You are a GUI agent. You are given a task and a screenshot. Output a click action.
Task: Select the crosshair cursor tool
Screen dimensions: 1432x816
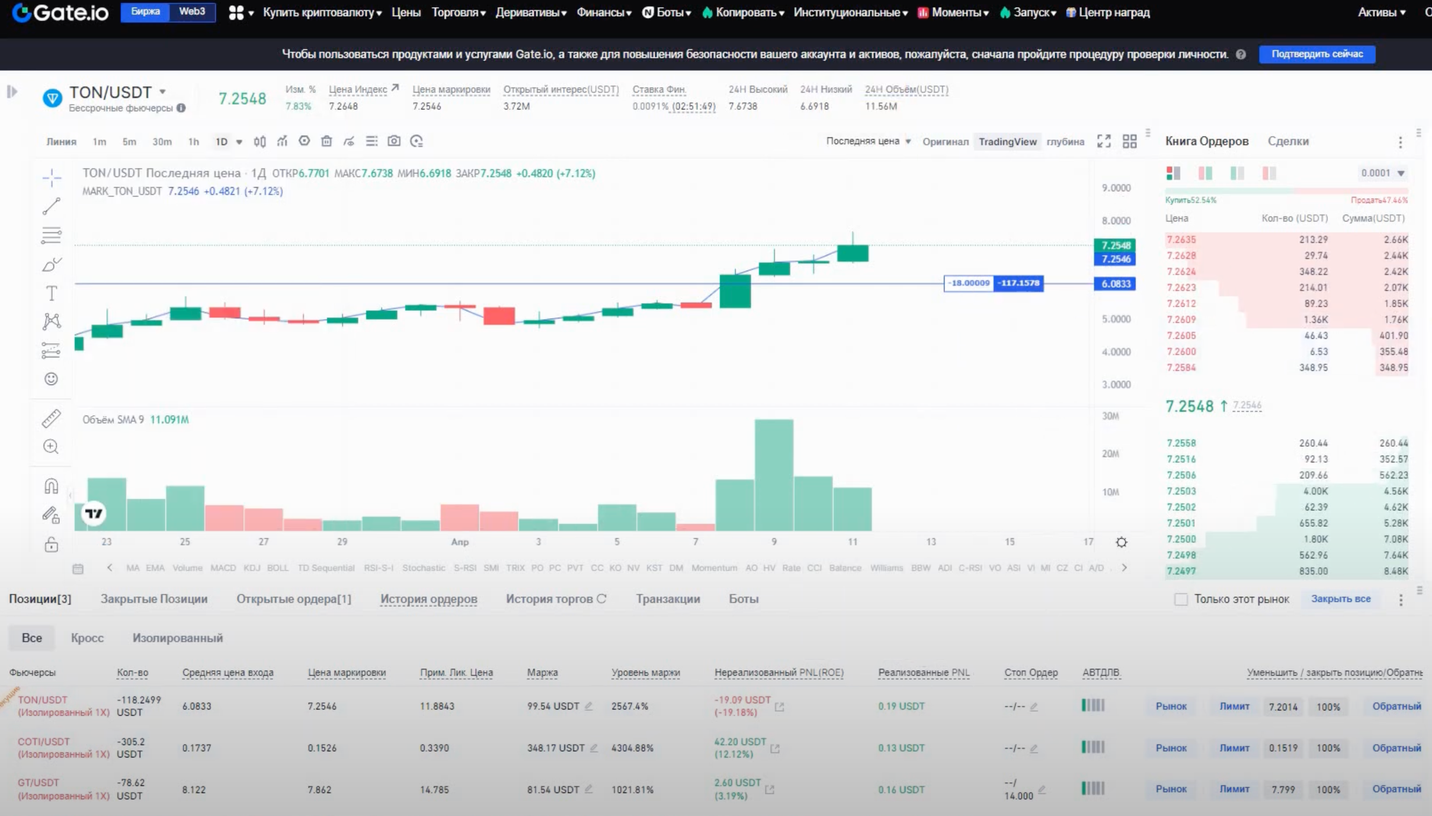point(52,177)
